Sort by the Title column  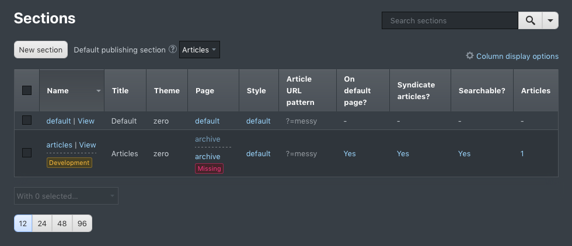(x=125, y=90)
